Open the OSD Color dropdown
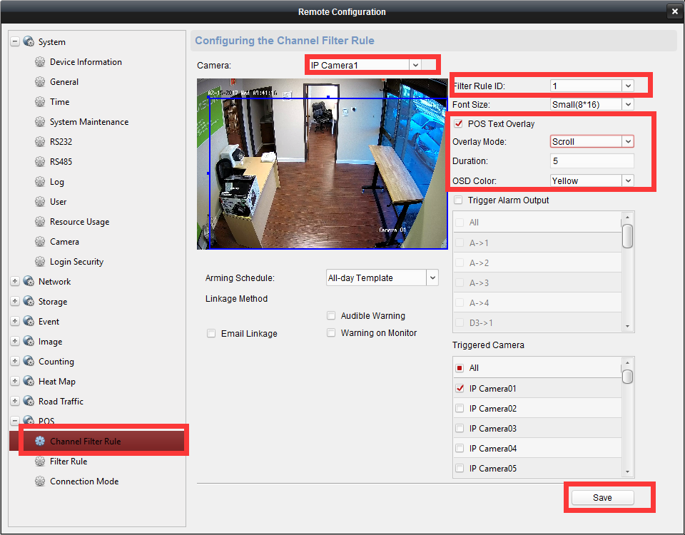 592,180
